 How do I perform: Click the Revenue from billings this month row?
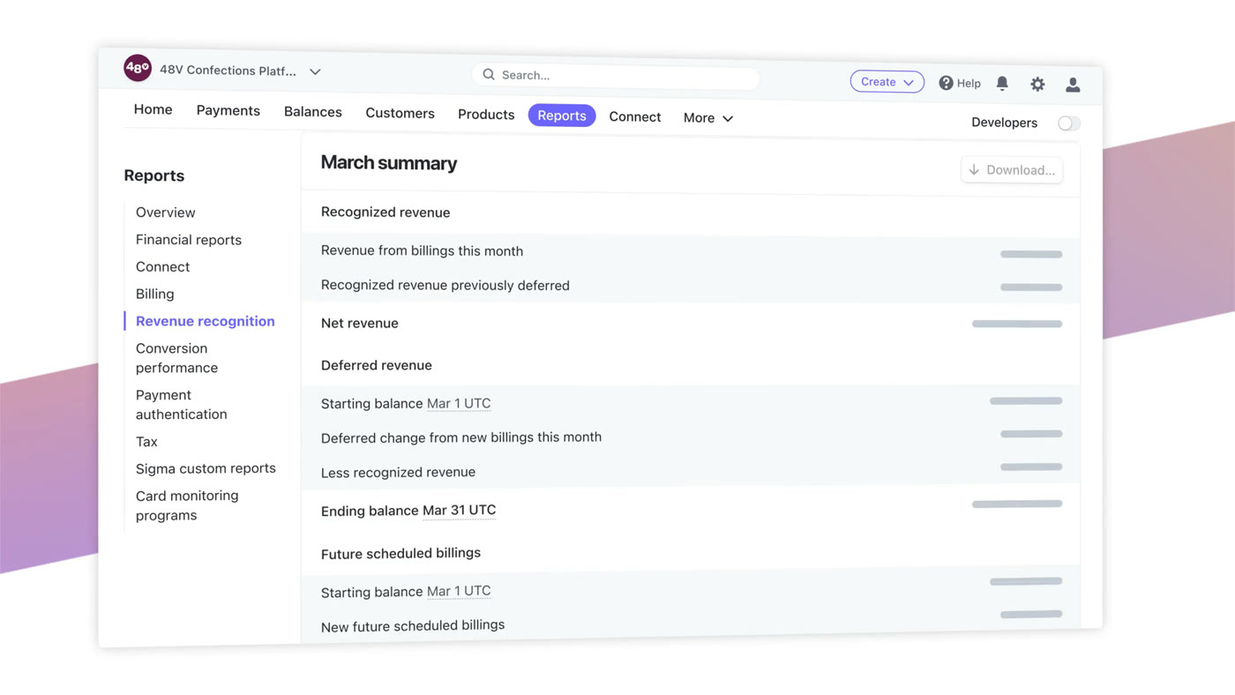click(691, 251)
